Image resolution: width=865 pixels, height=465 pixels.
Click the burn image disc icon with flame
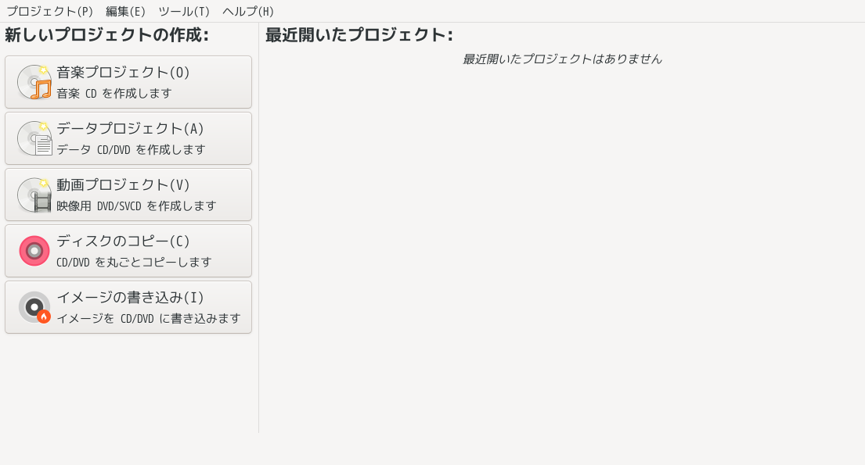click(34, 307)
